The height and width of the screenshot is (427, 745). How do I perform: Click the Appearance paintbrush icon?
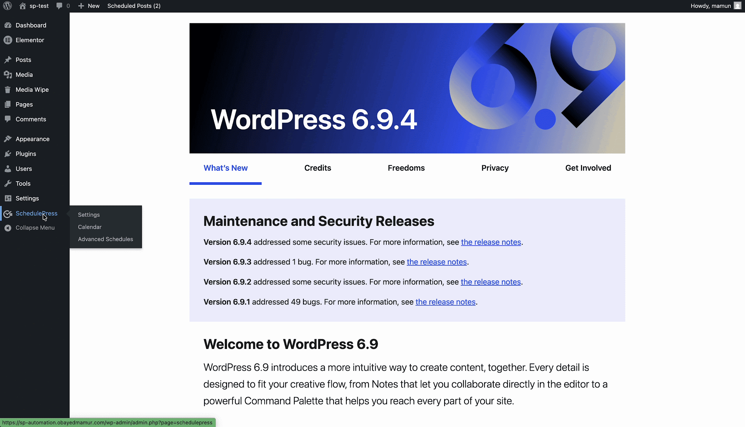(x=8, y=139)
